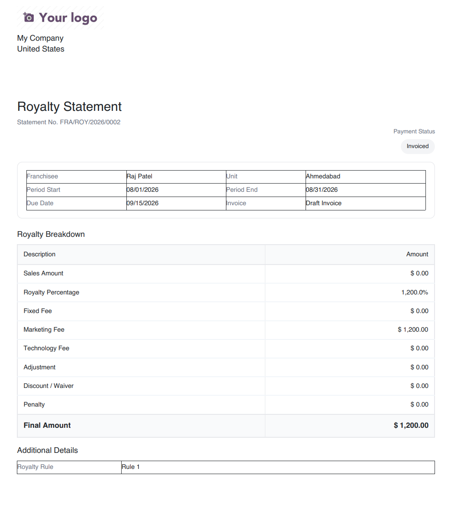Screen dimensions: 451x520
Task: Click the Marketing Fee amount $ 1,200.00
Action: (x=413, y=329)
